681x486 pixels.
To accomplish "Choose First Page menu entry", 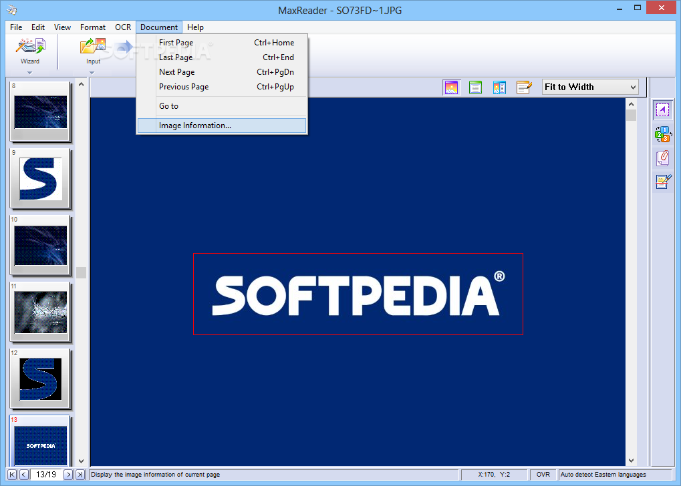I will click(x=222, y=43).
